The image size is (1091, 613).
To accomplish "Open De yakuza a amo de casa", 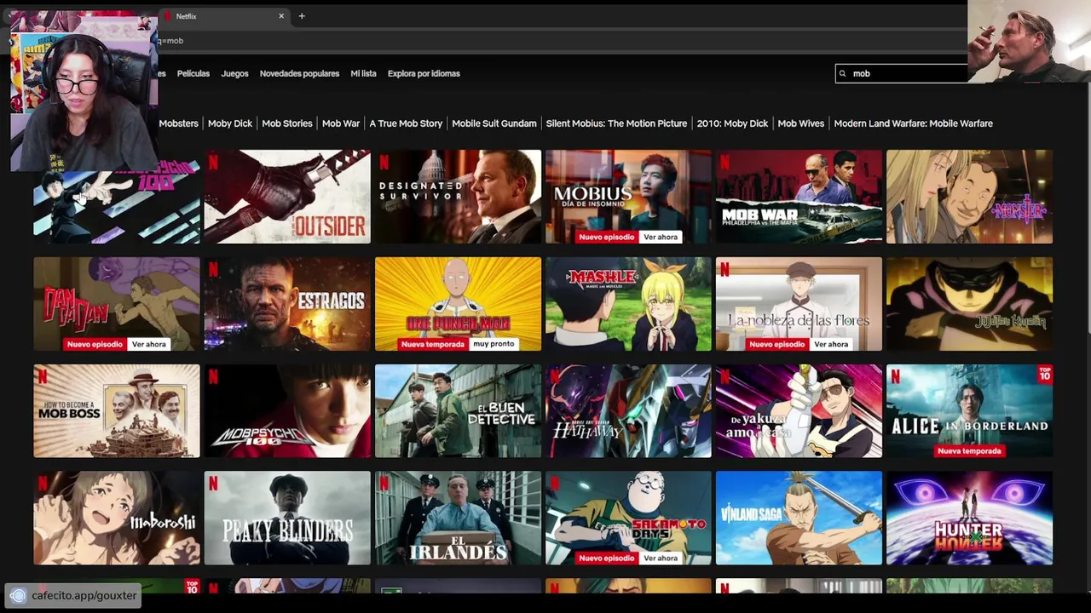I will 799,411.
